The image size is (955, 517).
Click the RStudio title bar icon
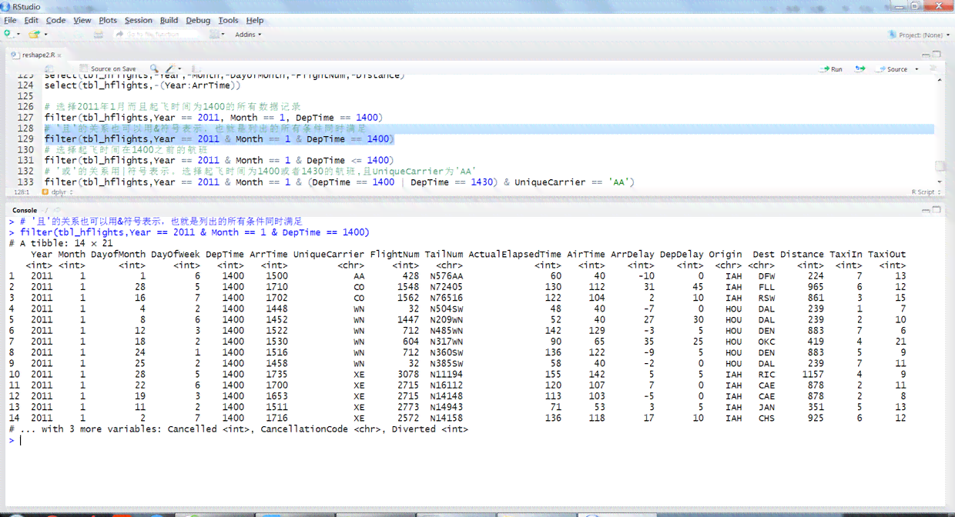[x=6, y=6]
